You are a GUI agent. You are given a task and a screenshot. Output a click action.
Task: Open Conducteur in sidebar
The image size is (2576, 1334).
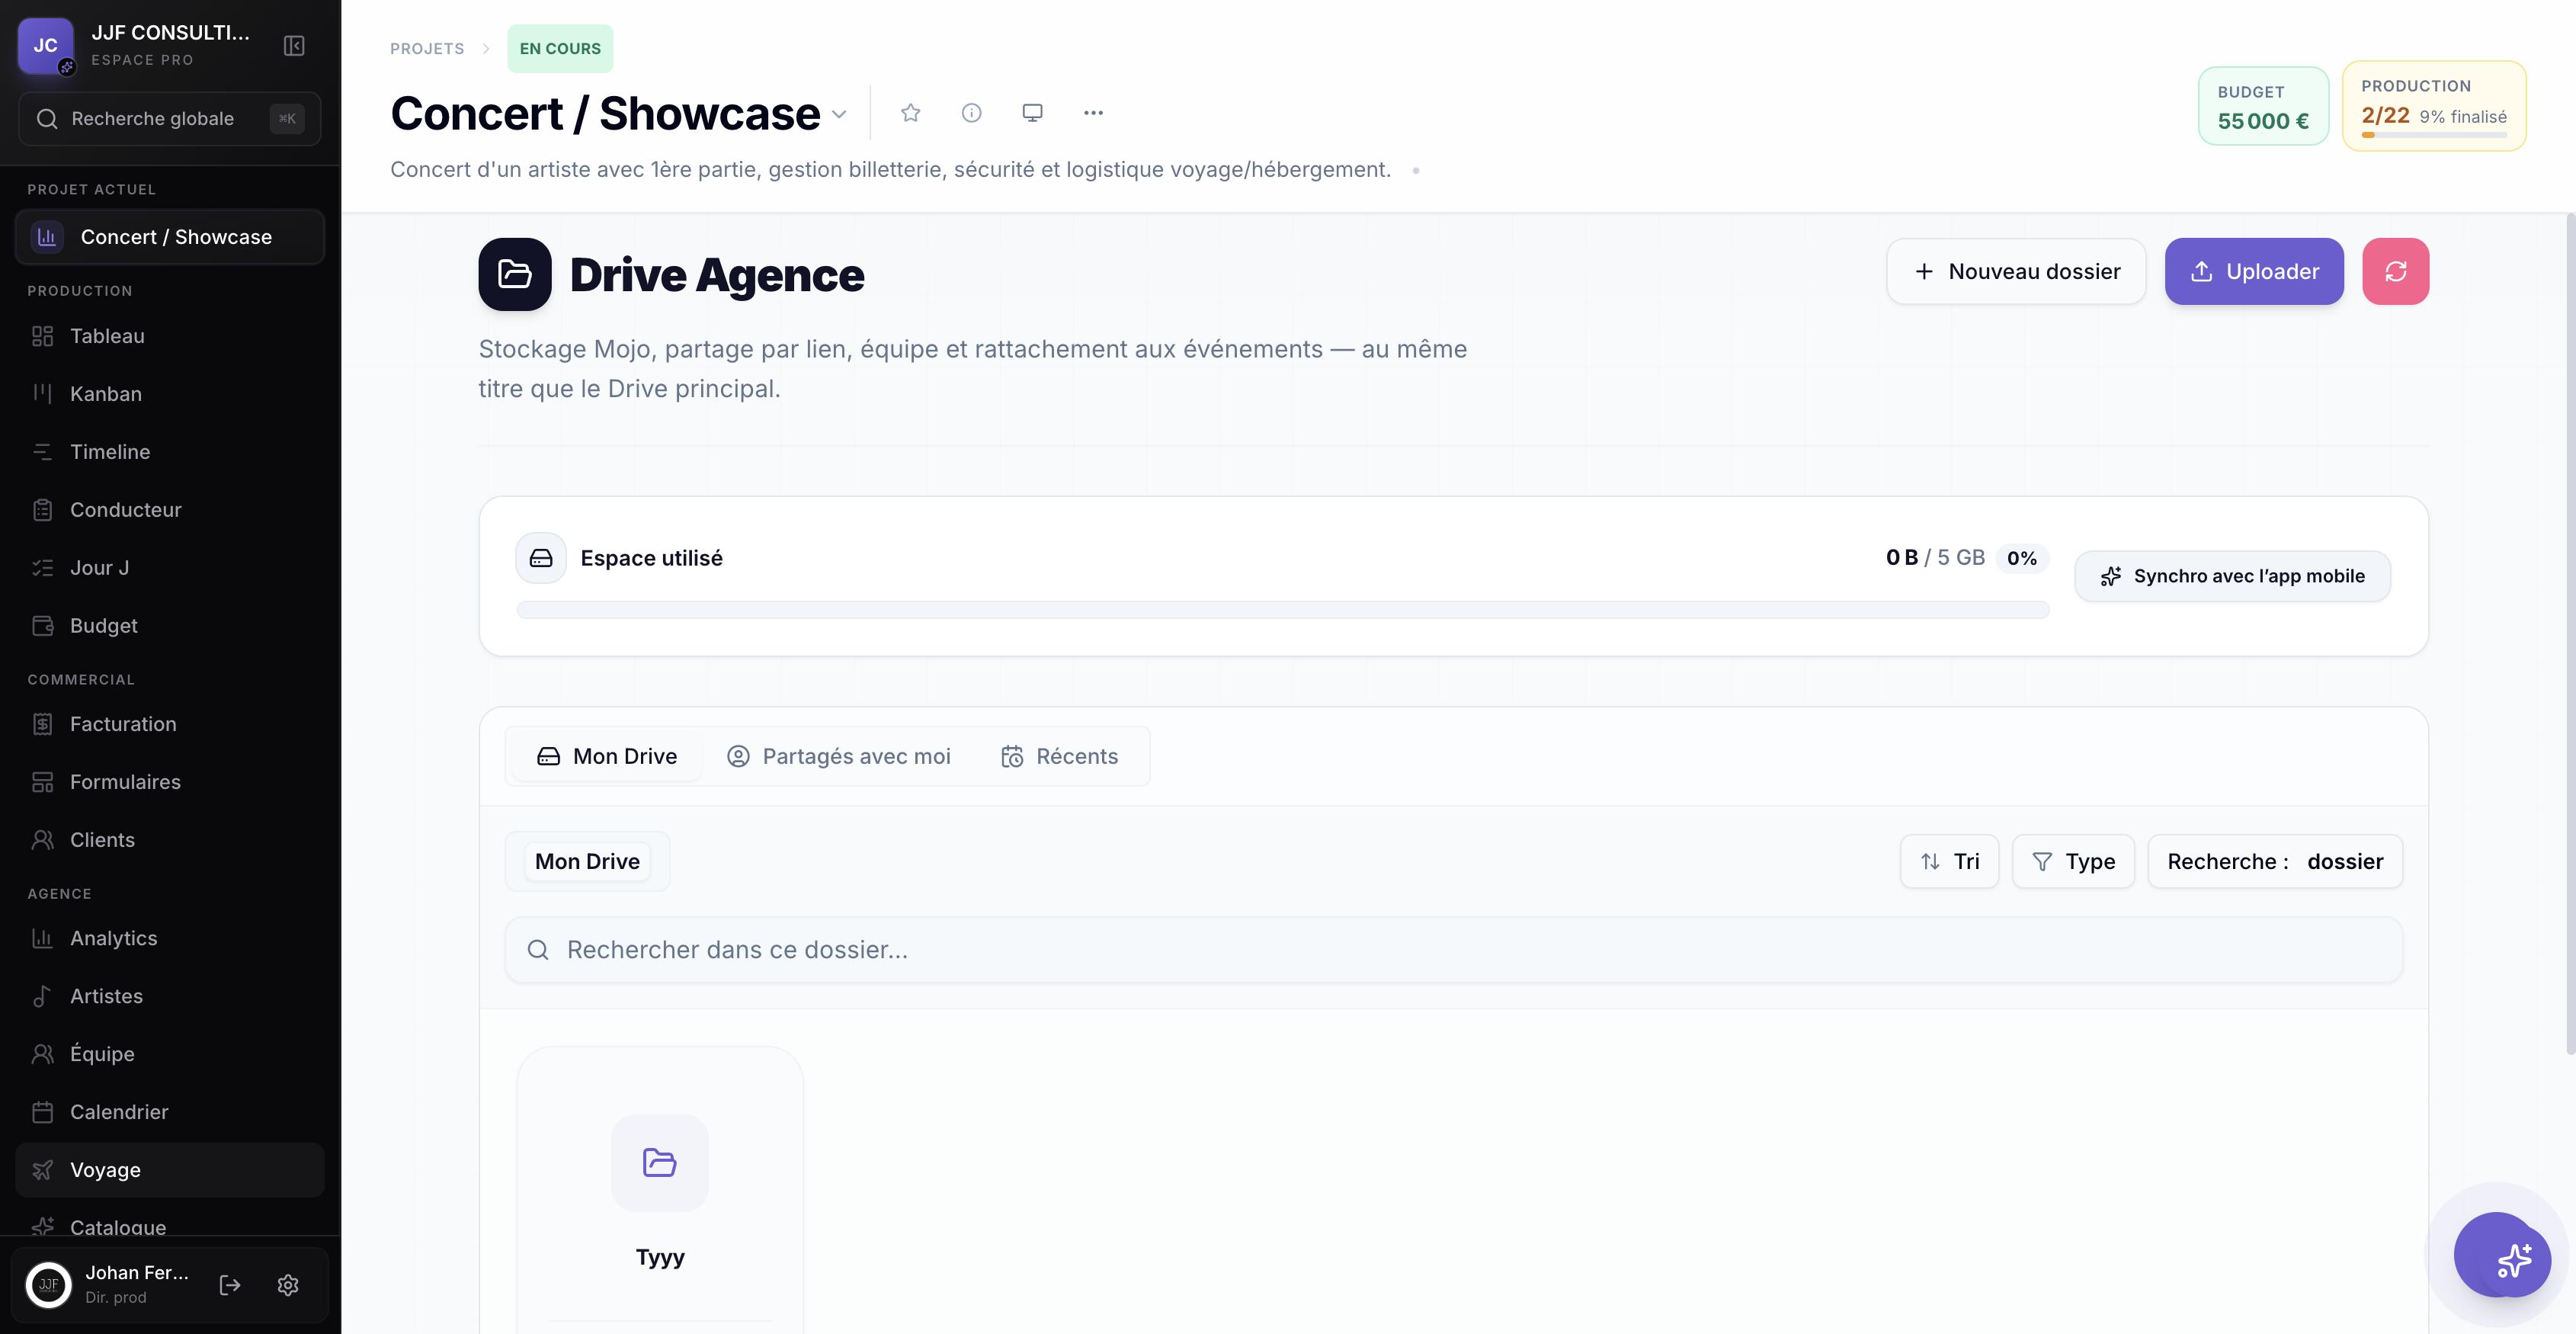point(170,510)
